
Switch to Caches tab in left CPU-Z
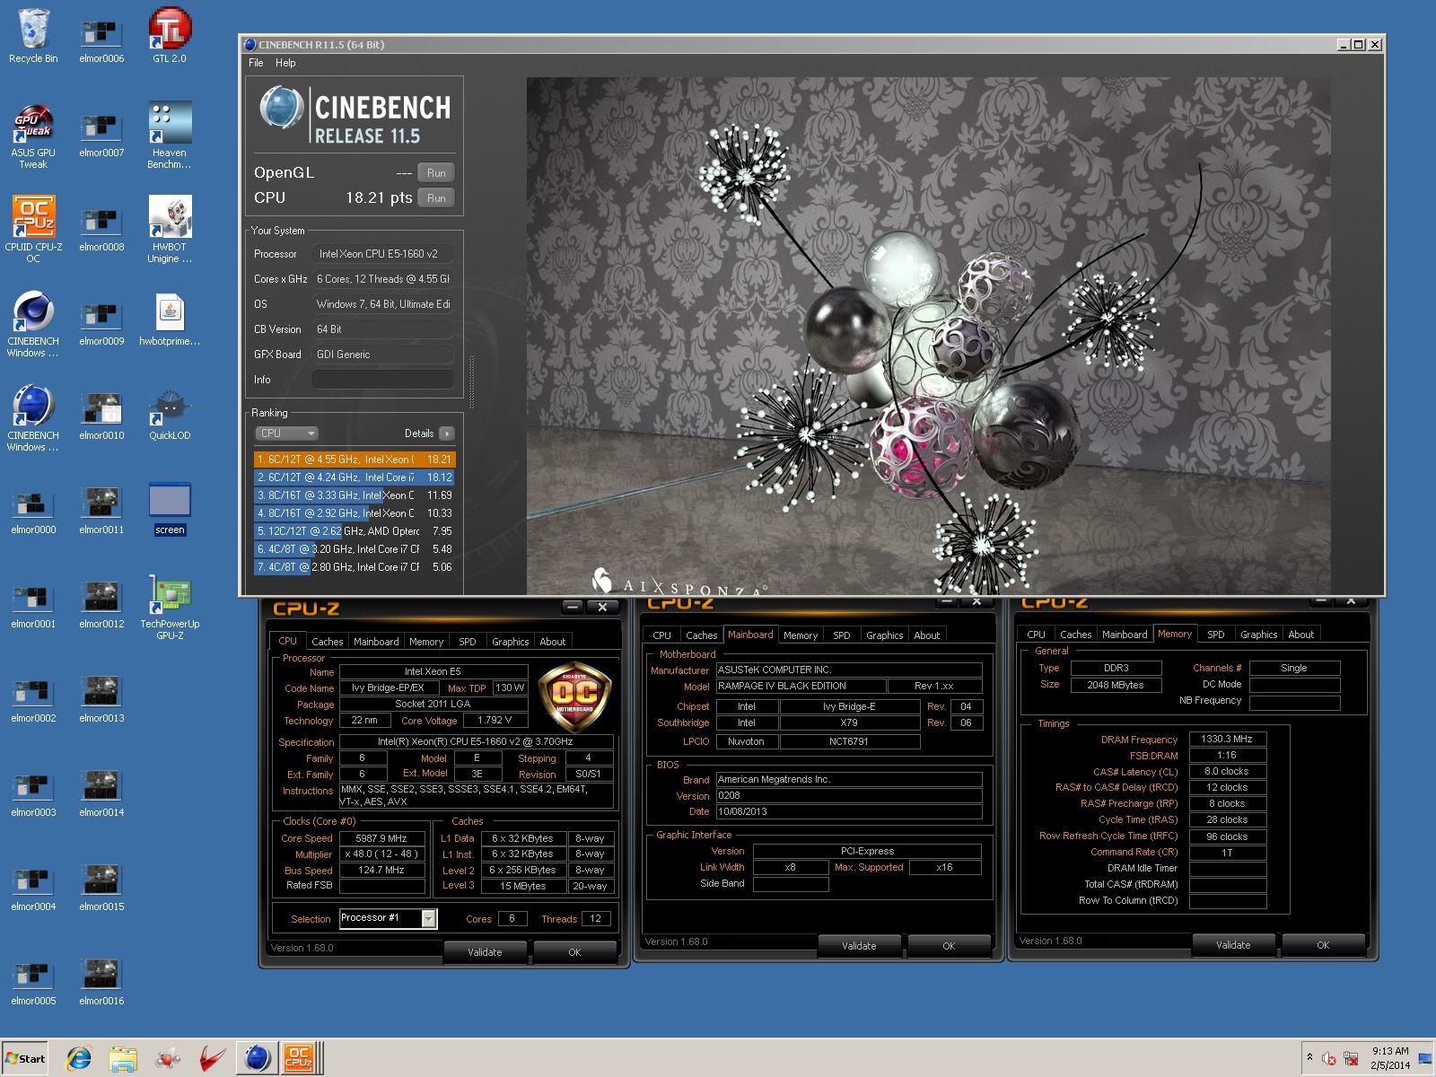coord(327,642)
